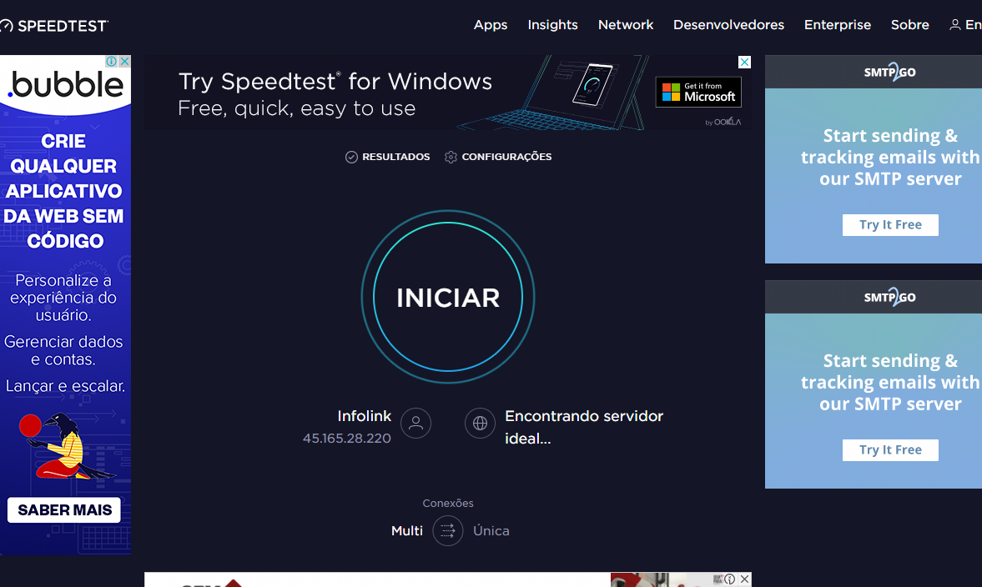This screenshot has width=982, height=587.
Task: Open the Network menu
Action: point(626,25)
